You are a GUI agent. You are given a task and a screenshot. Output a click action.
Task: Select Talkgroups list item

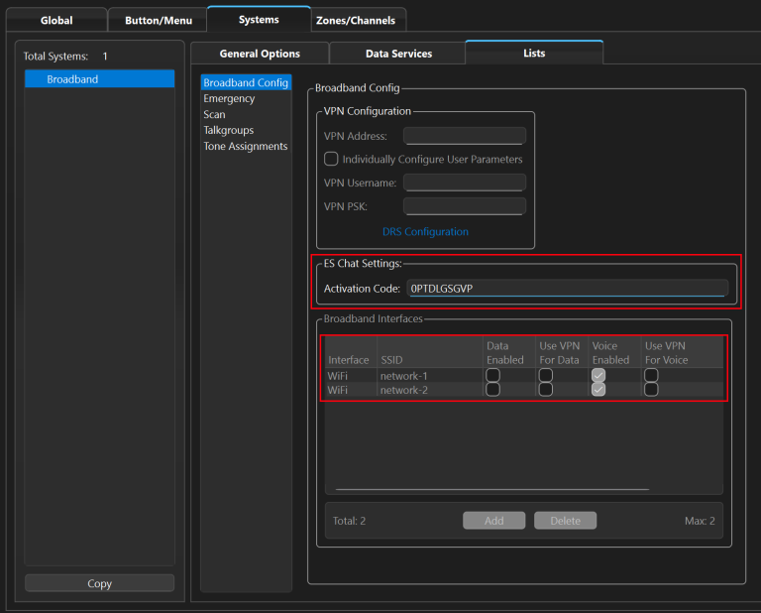(228, 131)
